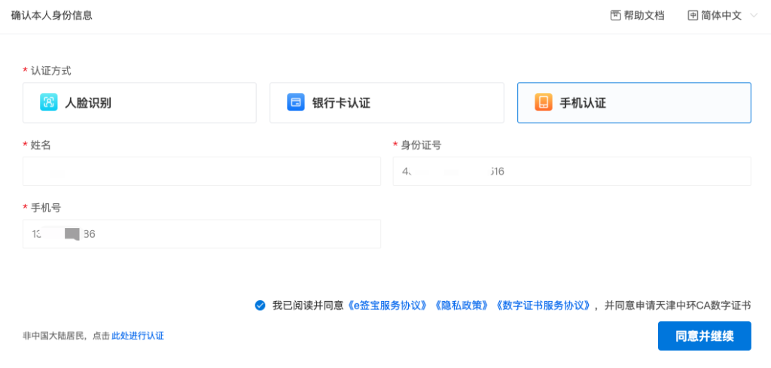Click the 帮助文档 document icon
The height and width of the screenshot is (368, 771).
point(615,15)
